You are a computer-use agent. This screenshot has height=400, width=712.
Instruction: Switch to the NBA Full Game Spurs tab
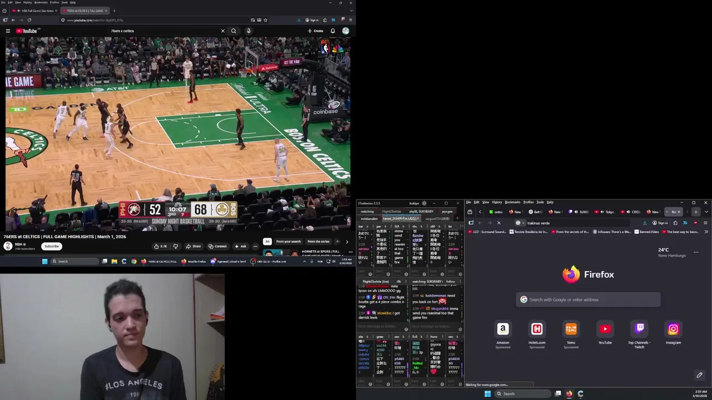point(34,11)
